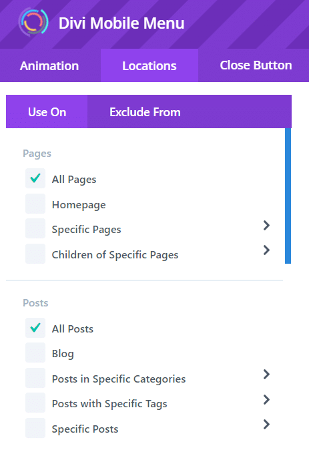
Task: Click the Blog label
Action: coord(63,354)
